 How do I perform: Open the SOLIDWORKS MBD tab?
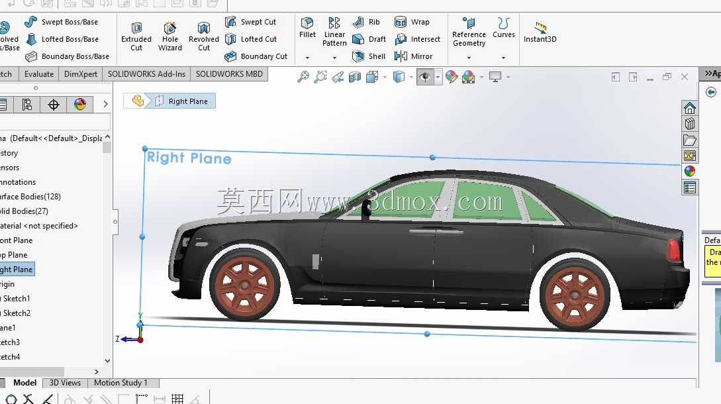(229, 74)
